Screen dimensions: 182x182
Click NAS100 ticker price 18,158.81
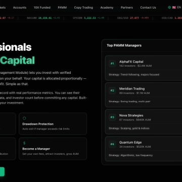pos(45,18)
